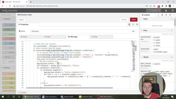The image size is (176, 99).
Task: Open the node name options dropdown
Action: [x=134, y=31]
